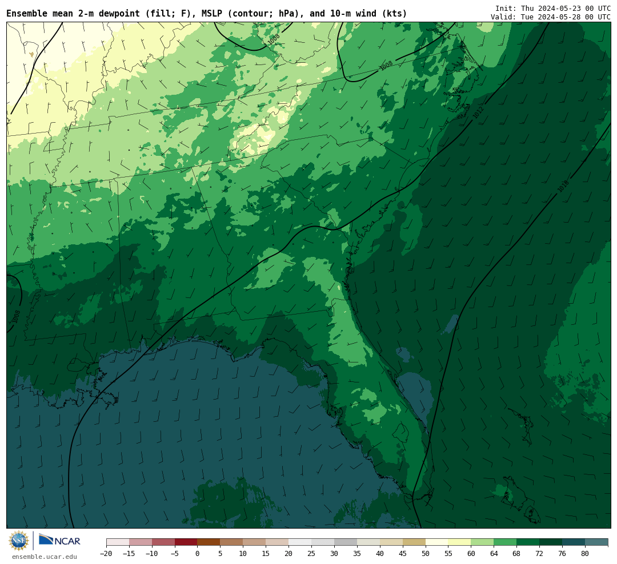617x564 pixels.
Task: Click the colorbar tick label '76'
Action: (562, 554)
